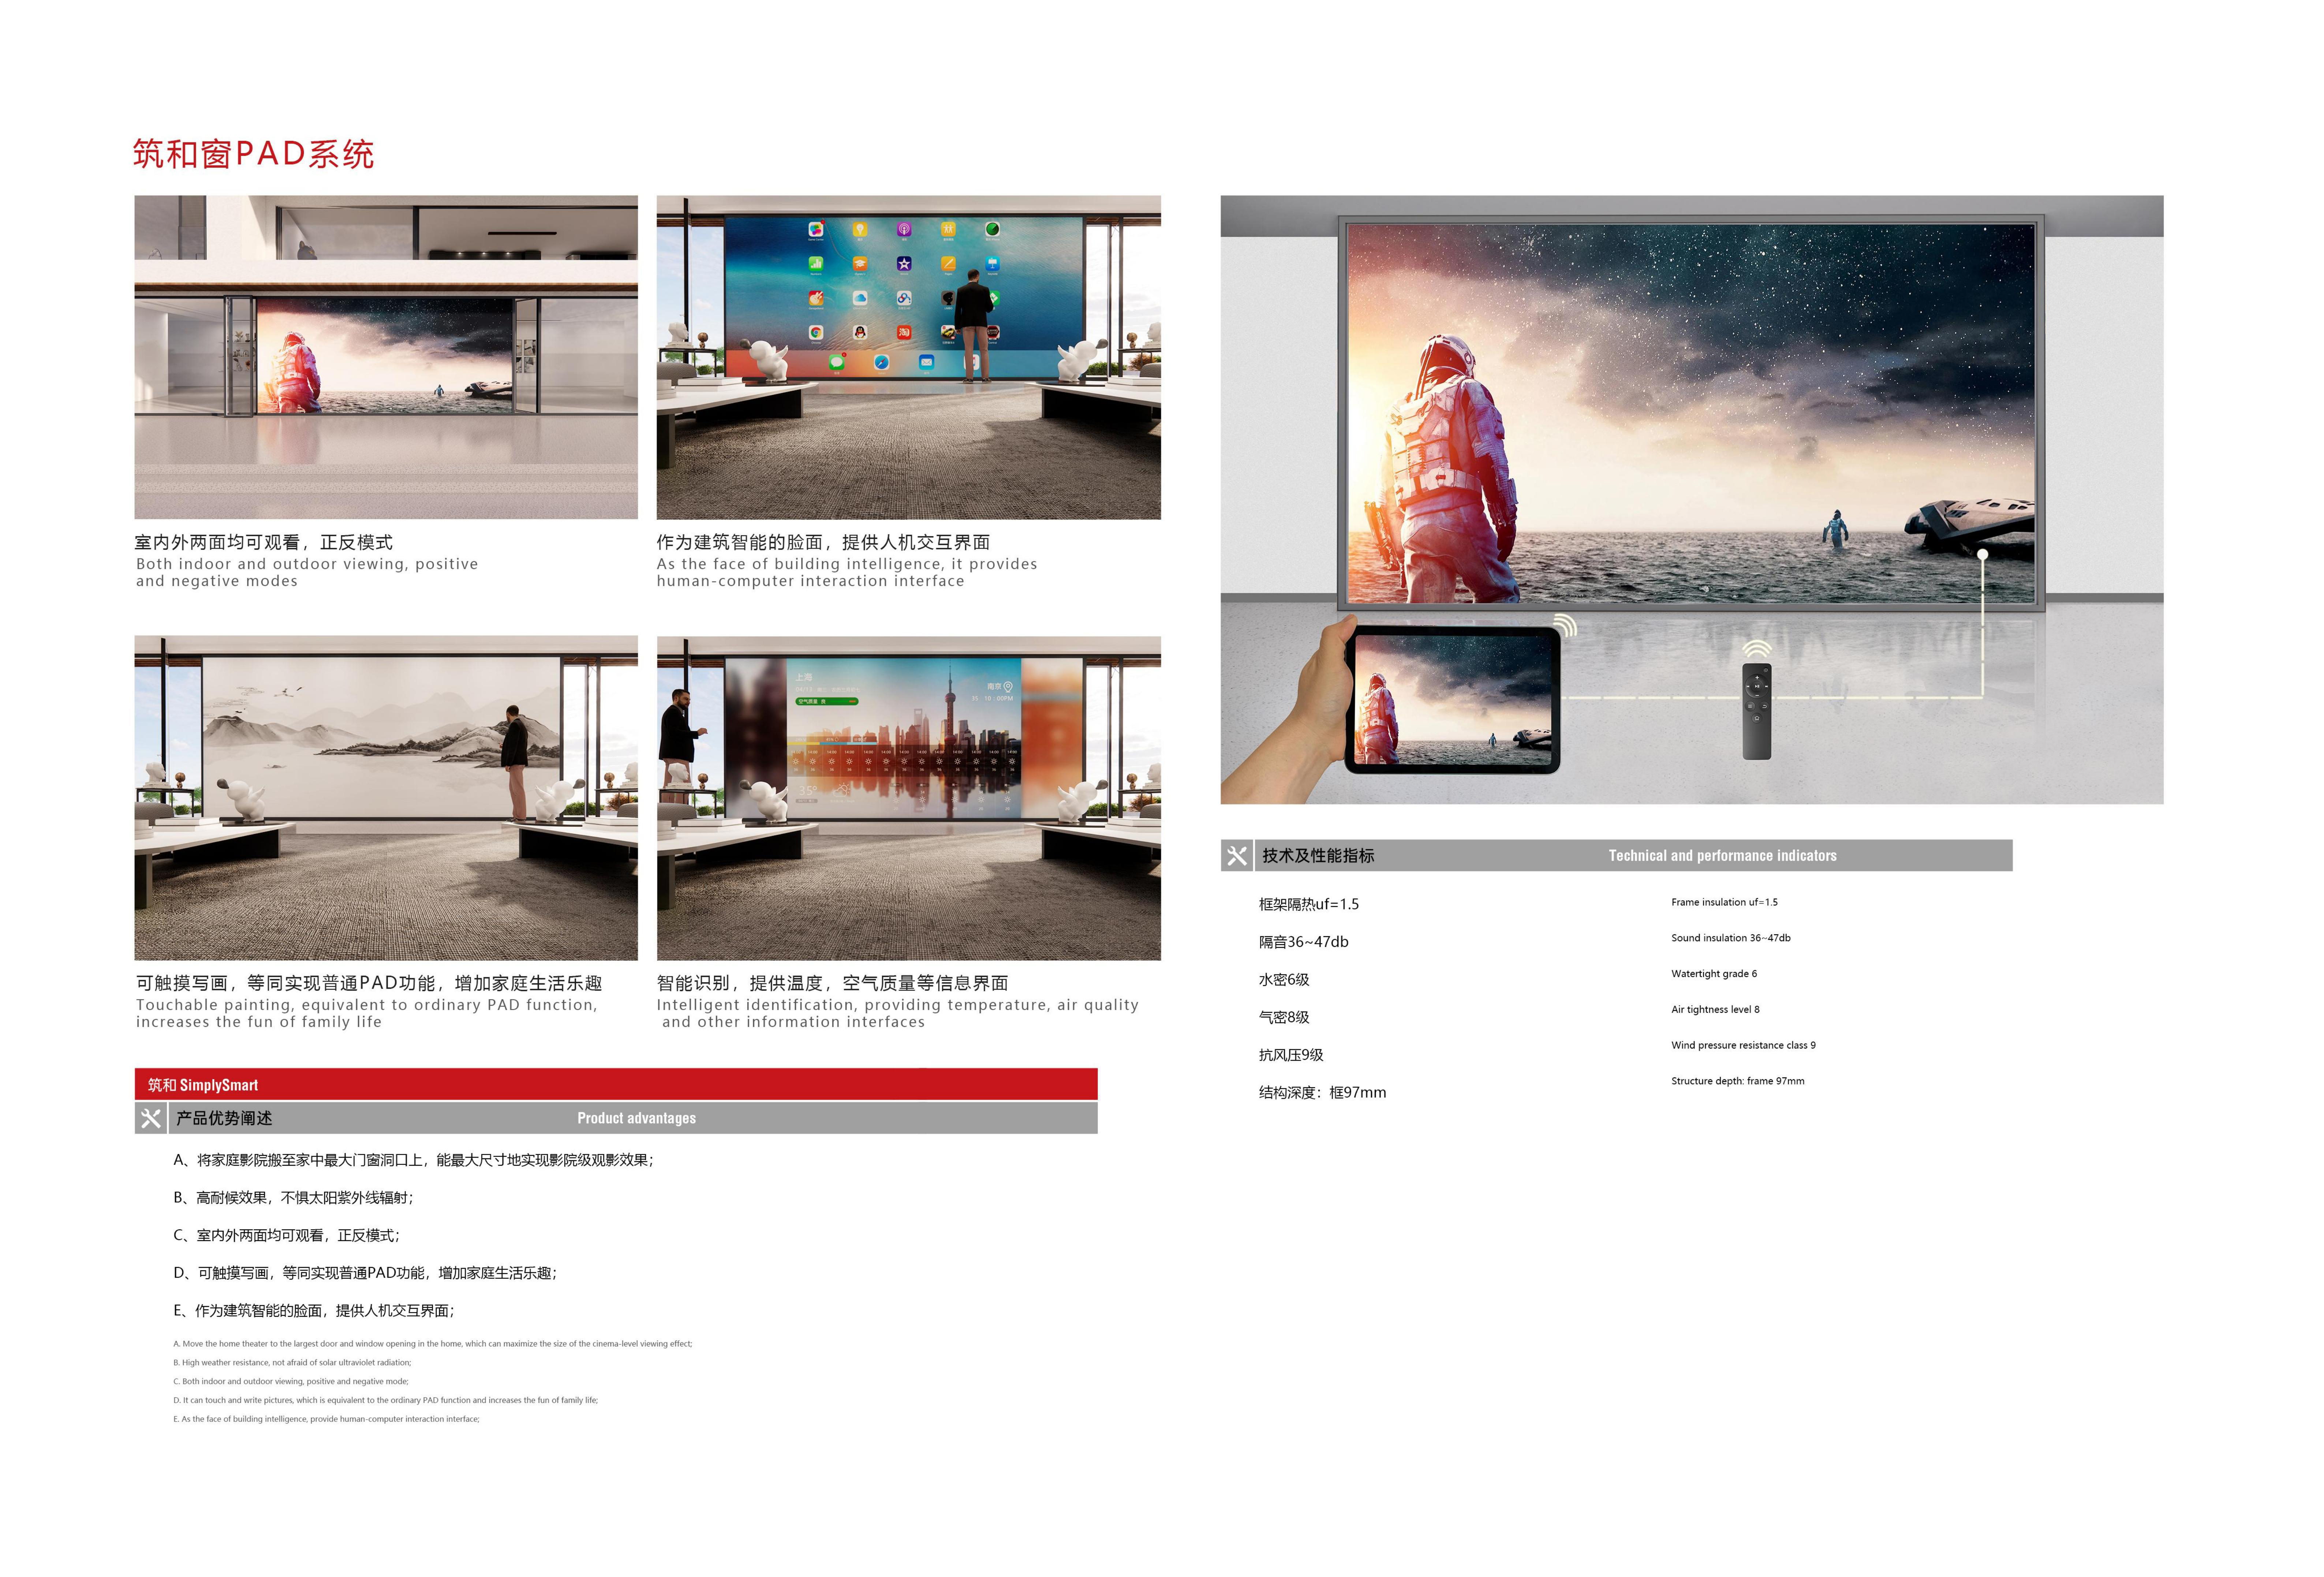
Task: Select the hand-held tablet showing astronaut scene
Action: pos(1453,700)
